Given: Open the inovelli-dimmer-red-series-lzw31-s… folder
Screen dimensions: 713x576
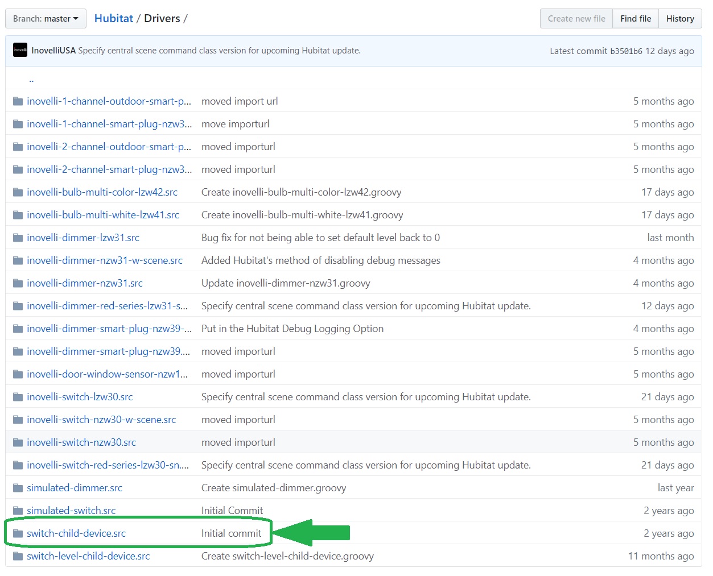Looking at the screenshot, I should pyautogui.click(x=108, y=306).
